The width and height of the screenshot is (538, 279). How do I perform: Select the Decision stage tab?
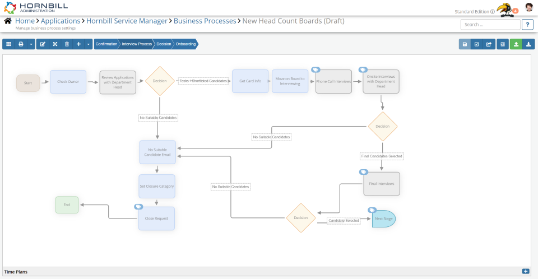click(164, 44)
